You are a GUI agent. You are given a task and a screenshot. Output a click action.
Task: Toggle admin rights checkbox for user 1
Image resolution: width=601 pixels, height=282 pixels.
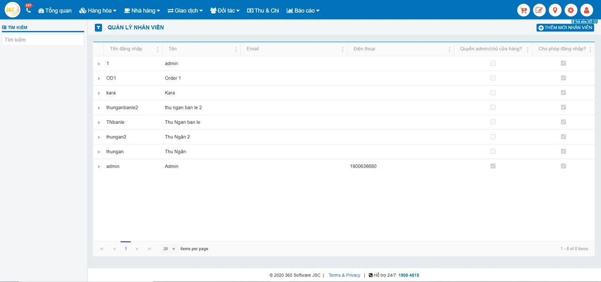click(x=493, y=63)
